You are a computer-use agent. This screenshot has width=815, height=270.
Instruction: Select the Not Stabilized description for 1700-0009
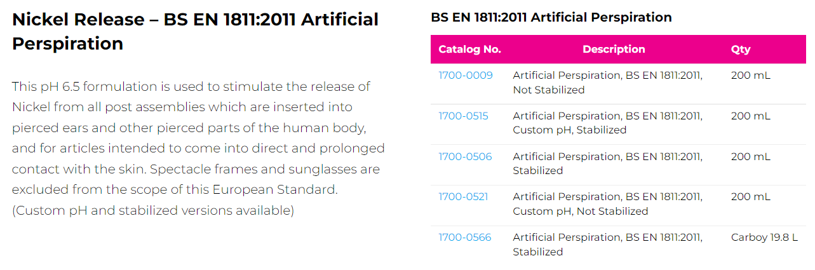pyautogui.click(x=607, y=83)
